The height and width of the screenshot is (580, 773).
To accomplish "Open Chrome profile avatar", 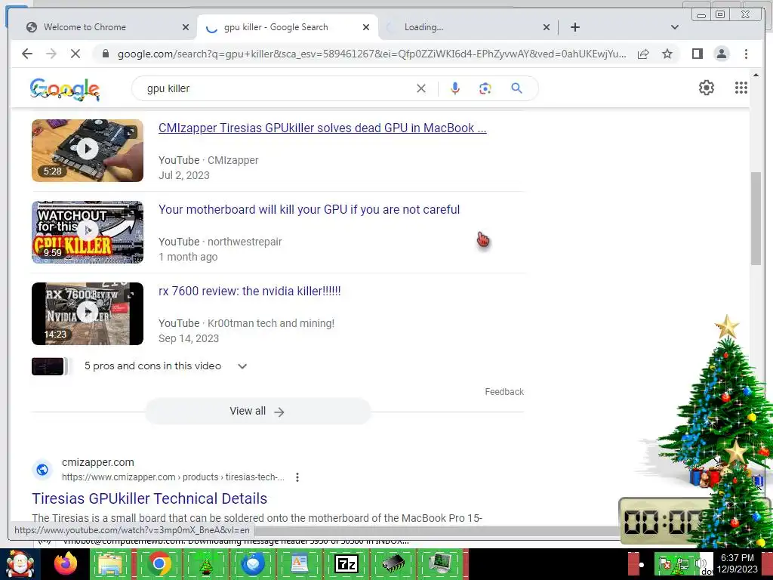I will point(721,54).
